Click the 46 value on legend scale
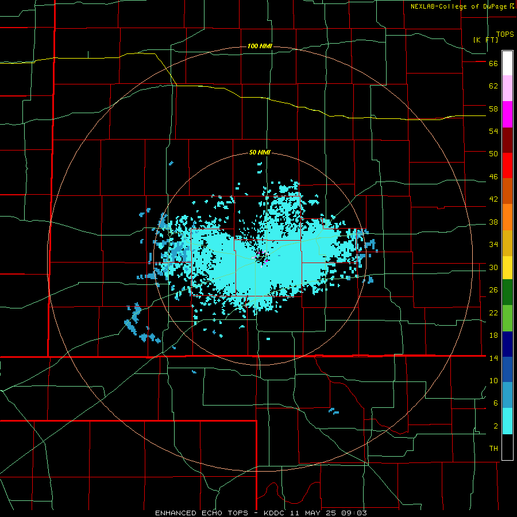This screenshot has width=517, height=517. 493,177
